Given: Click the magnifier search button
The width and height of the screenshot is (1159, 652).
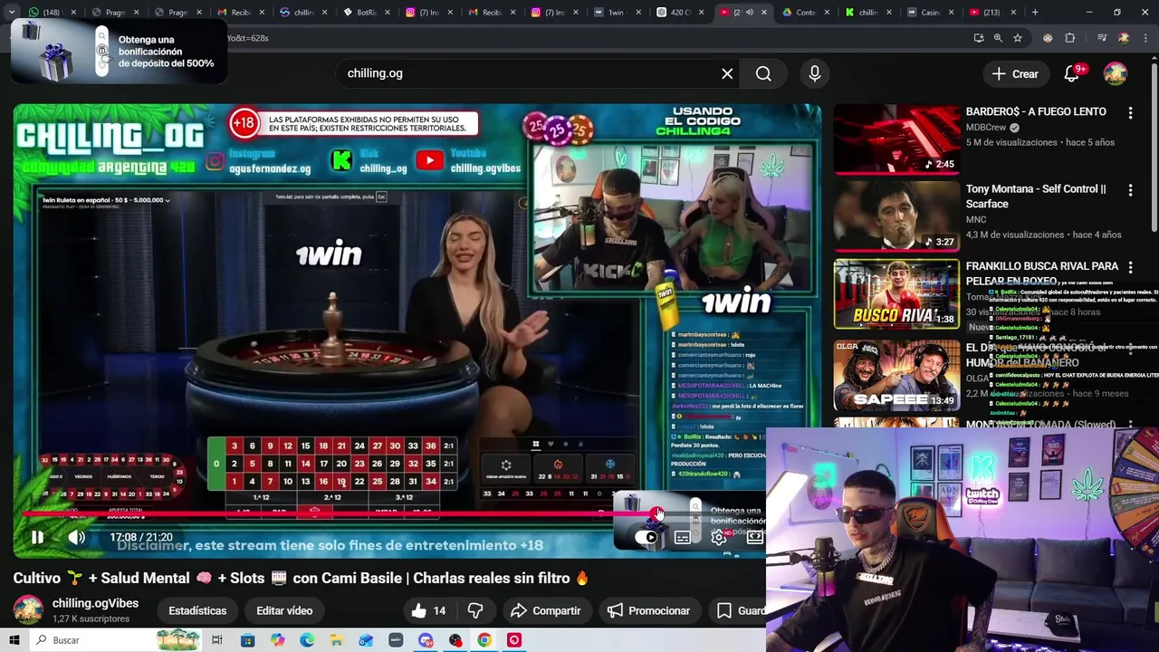Looking at the screenshot, I should (763, 73).
